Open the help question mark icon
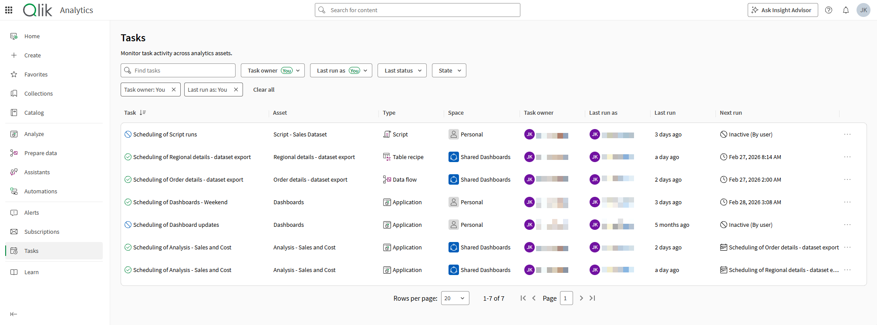This screenshot has height=325, width=877. (x=829, y=10)
